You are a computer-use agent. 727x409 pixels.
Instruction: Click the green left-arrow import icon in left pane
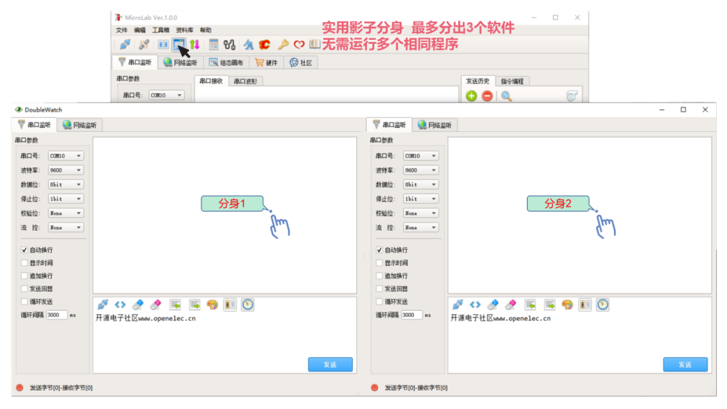point(175,304)
